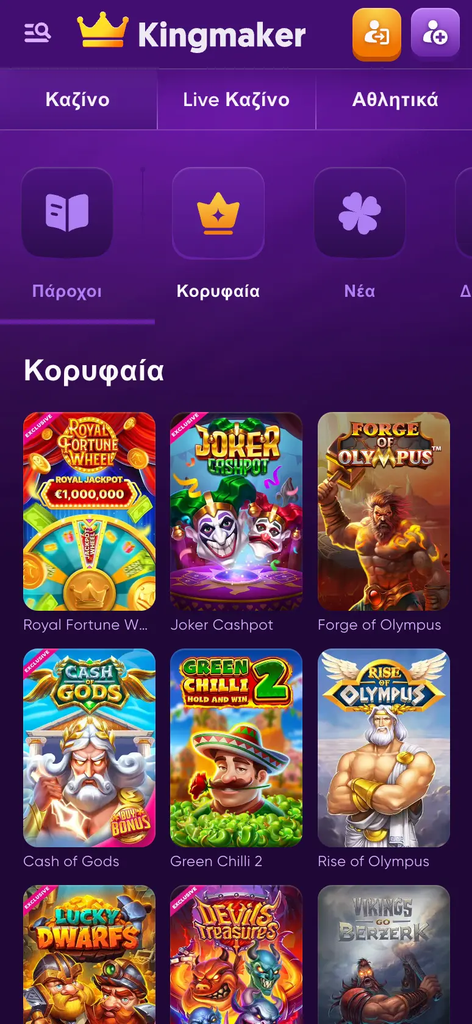
Task: Switch to the Αθλητικά tab
Action: 395,99
